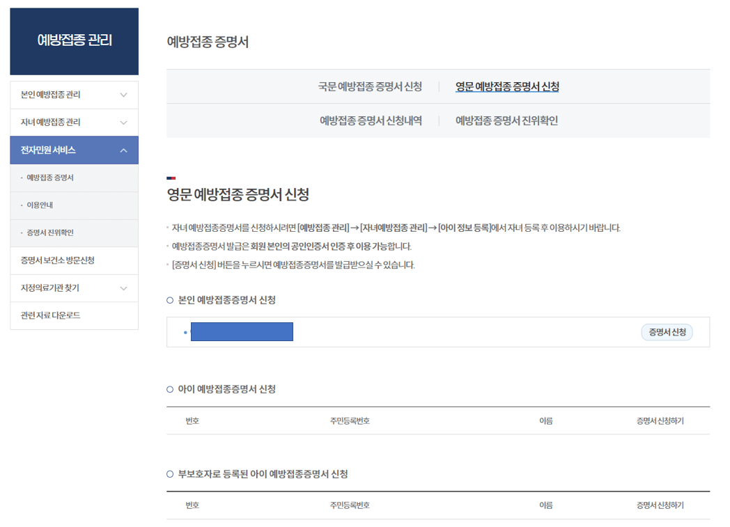Image resolution: width=730 pixels, height=527 pixels.
Task: Open 증명서 보건소 방문신청 page
Action: (54, 260)
